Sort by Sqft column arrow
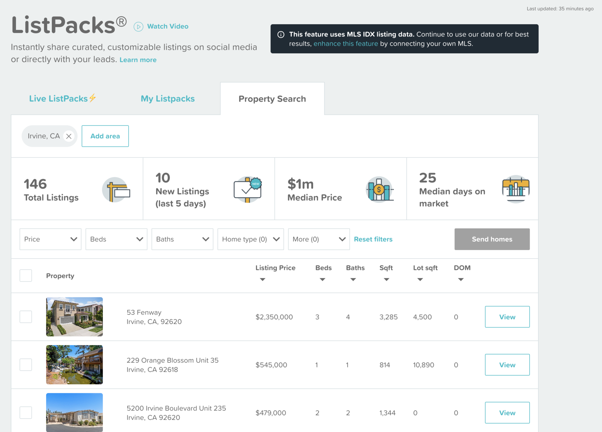 click(386, 279)
